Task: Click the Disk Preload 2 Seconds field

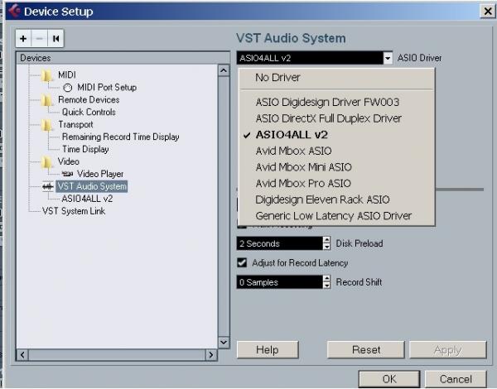Action: tap(280, 243)
